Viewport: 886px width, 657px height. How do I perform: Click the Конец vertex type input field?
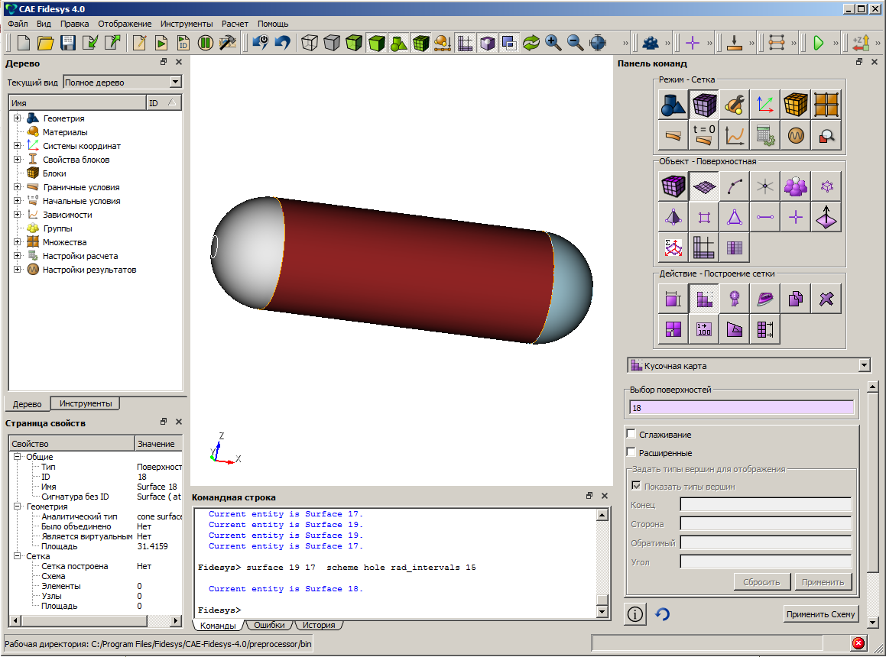(x=766, y=504)
